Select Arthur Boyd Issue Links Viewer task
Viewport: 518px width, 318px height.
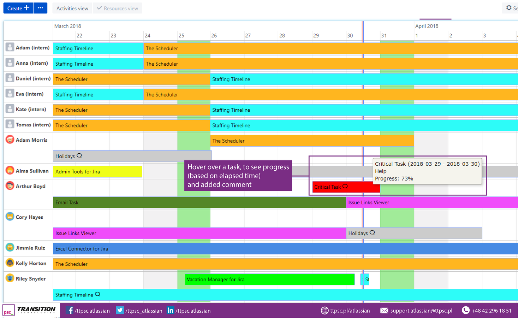(432, 202)
